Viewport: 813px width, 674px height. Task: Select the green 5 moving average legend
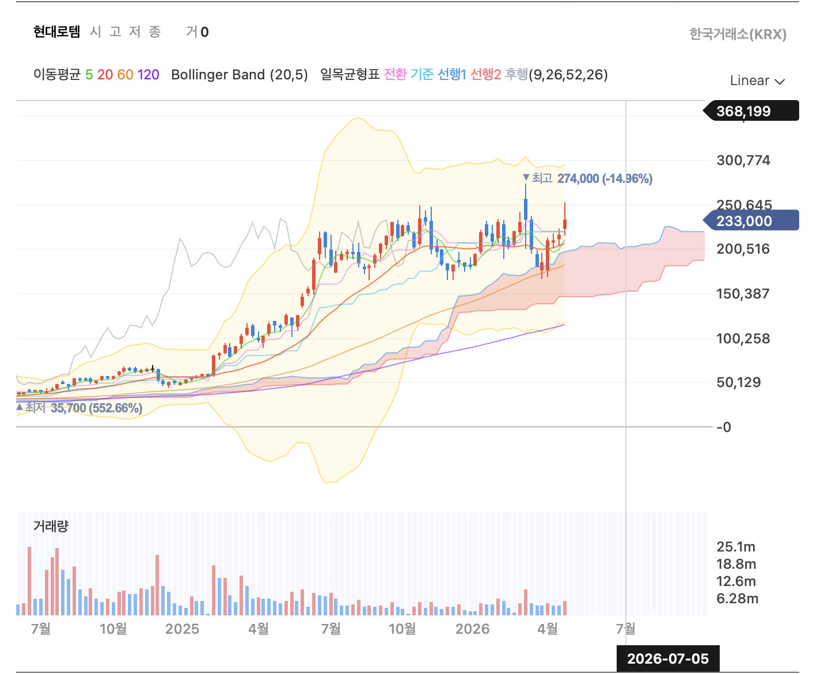[89, 75]
